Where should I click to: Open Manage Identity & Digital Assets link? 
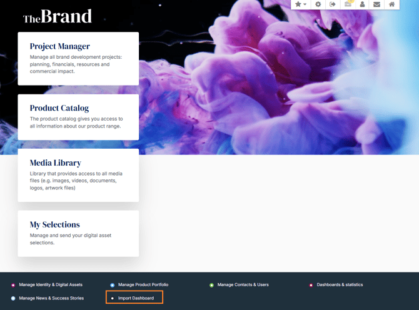pyautogui.click(x=51, y=285)
